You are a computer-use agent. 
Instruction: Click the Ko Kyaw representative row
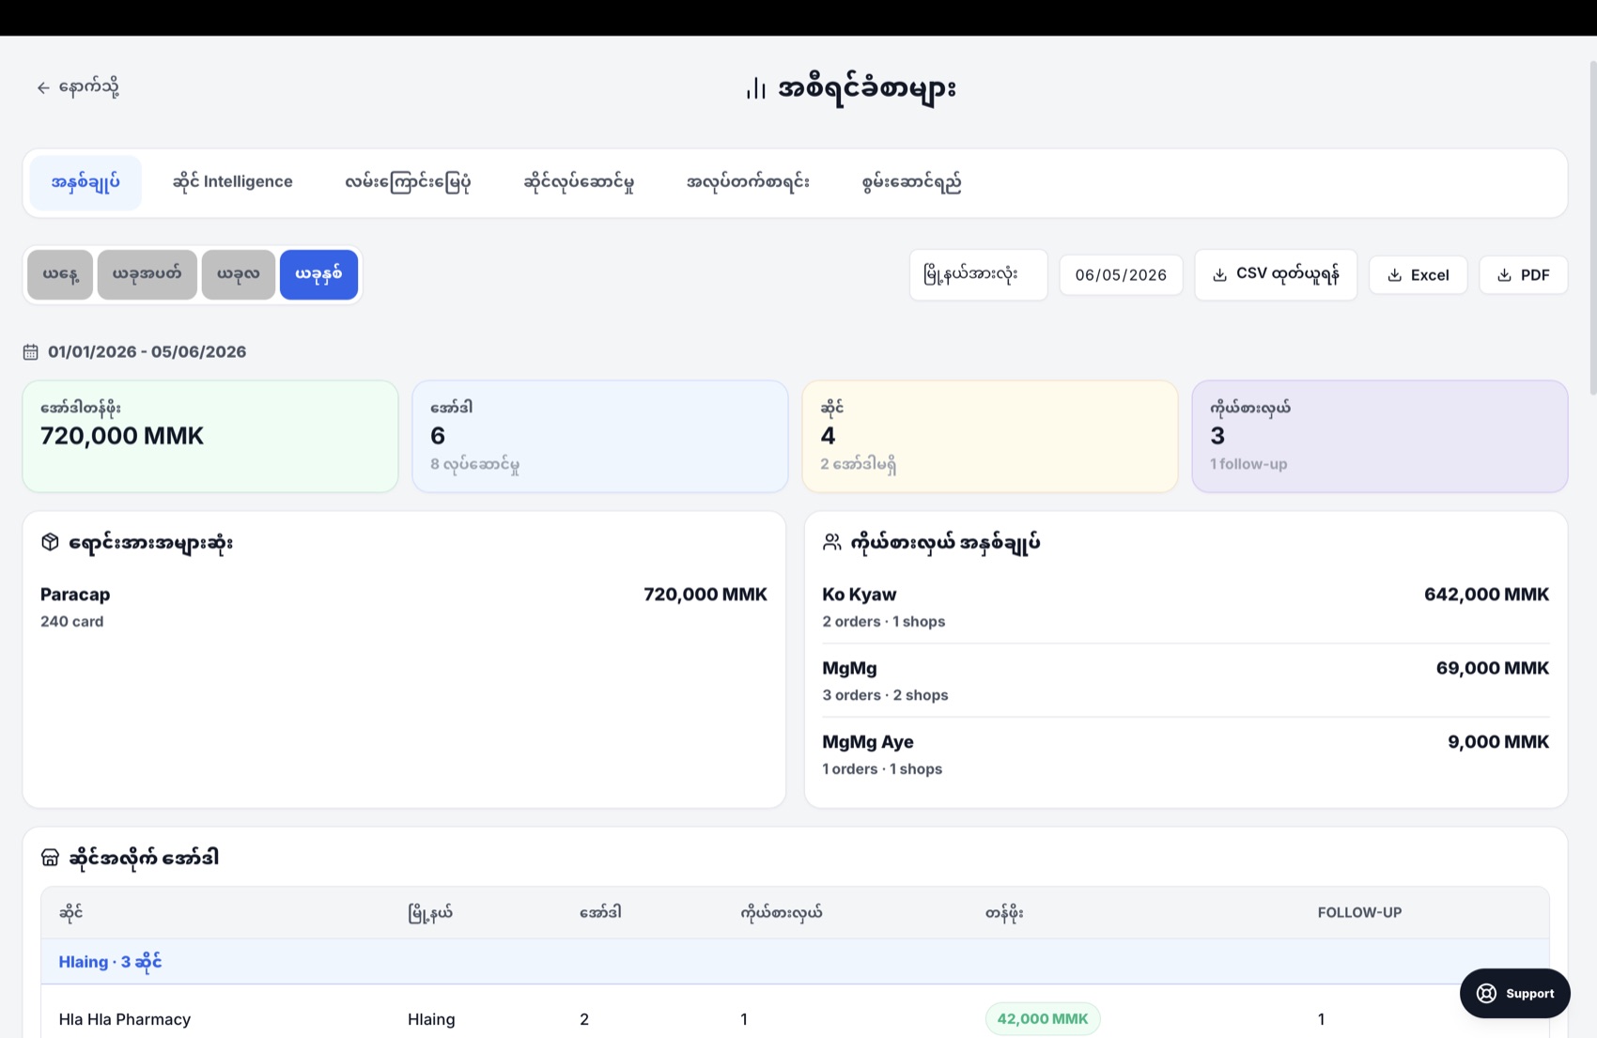[x=1186, y=607]
